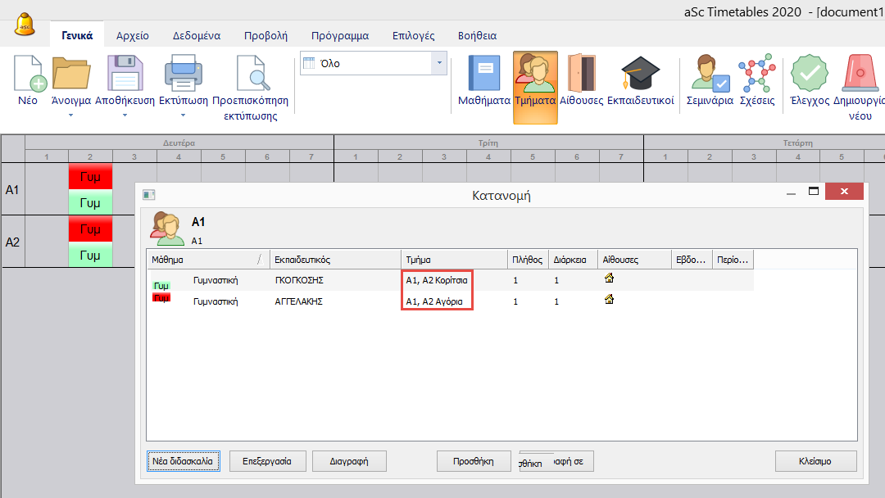Sort by the Εκπαιδευτικός column header
Image resolution: width=885 pixels, height=498 pixels.
[x=334, y=260]
